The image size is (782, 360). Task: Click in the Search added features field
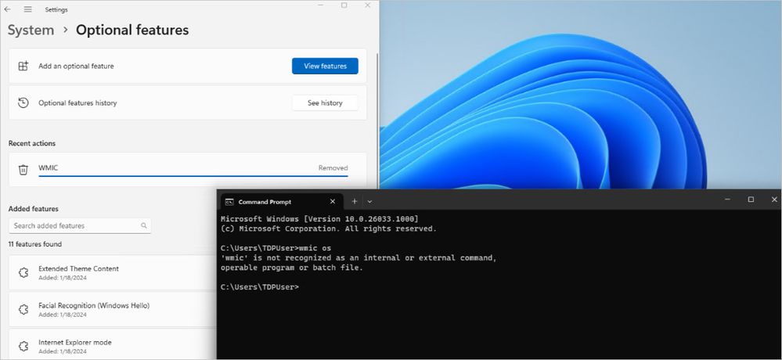pyautogui.click(x=80, y=225)
